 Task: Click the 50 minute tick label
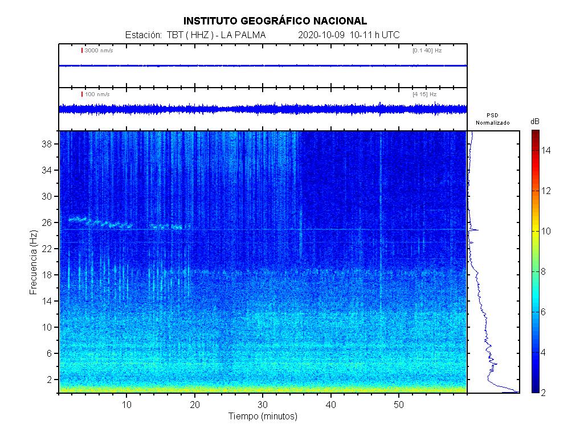(399, 405)
